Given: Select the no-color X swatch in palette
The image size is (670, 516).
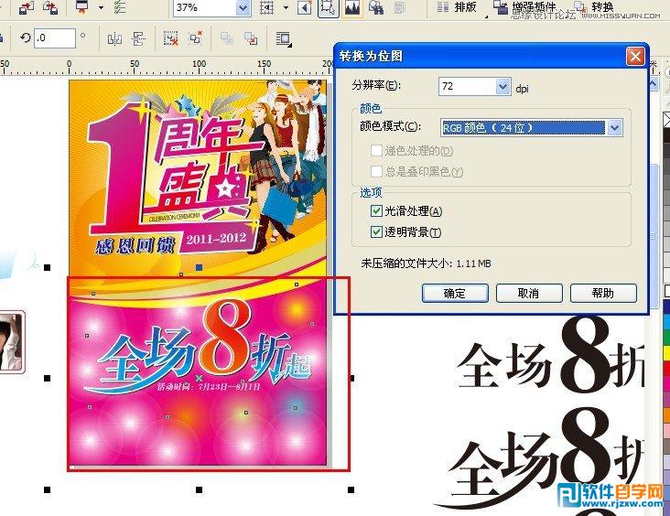Looking at the screenshot, I should [x=666, y=120].
